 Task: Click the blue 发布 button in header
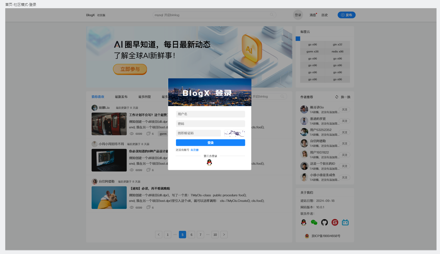[346, 15]
